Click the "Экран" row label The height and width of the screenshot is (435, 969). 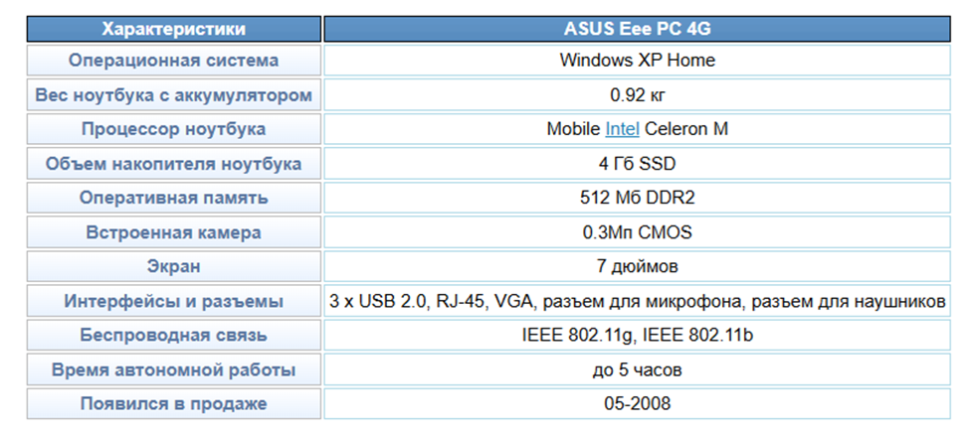(x=174, y=266)
